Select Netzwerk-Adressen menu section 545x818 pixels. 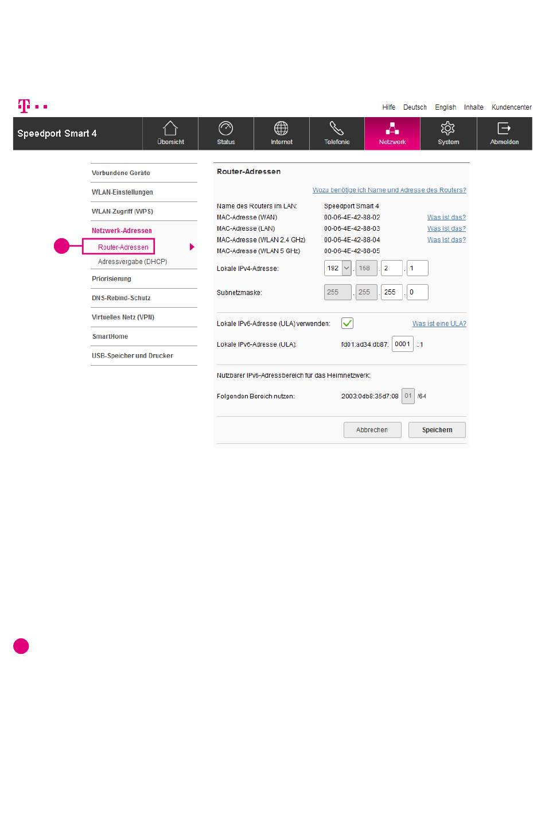(x=122, y=231)
